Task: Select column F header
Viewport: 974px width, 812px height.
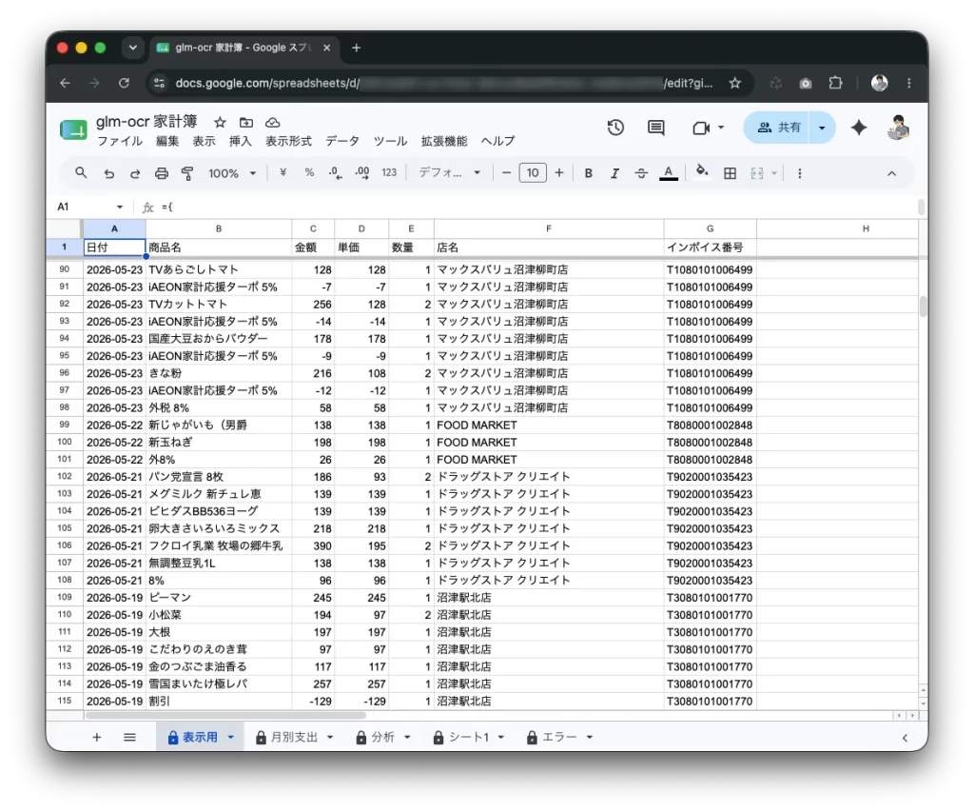Action: 549,228
